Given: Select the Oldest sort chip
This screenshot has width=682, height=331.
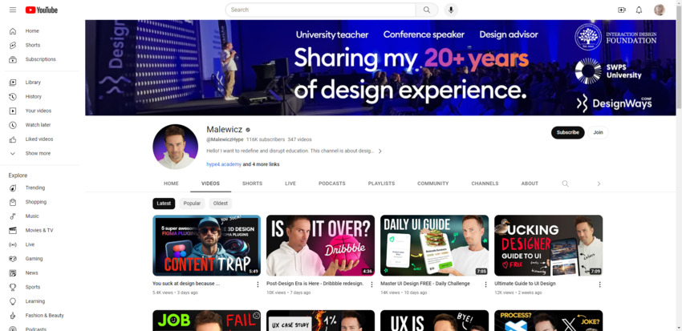Looking at the screenshot, I should click(221, 204).
